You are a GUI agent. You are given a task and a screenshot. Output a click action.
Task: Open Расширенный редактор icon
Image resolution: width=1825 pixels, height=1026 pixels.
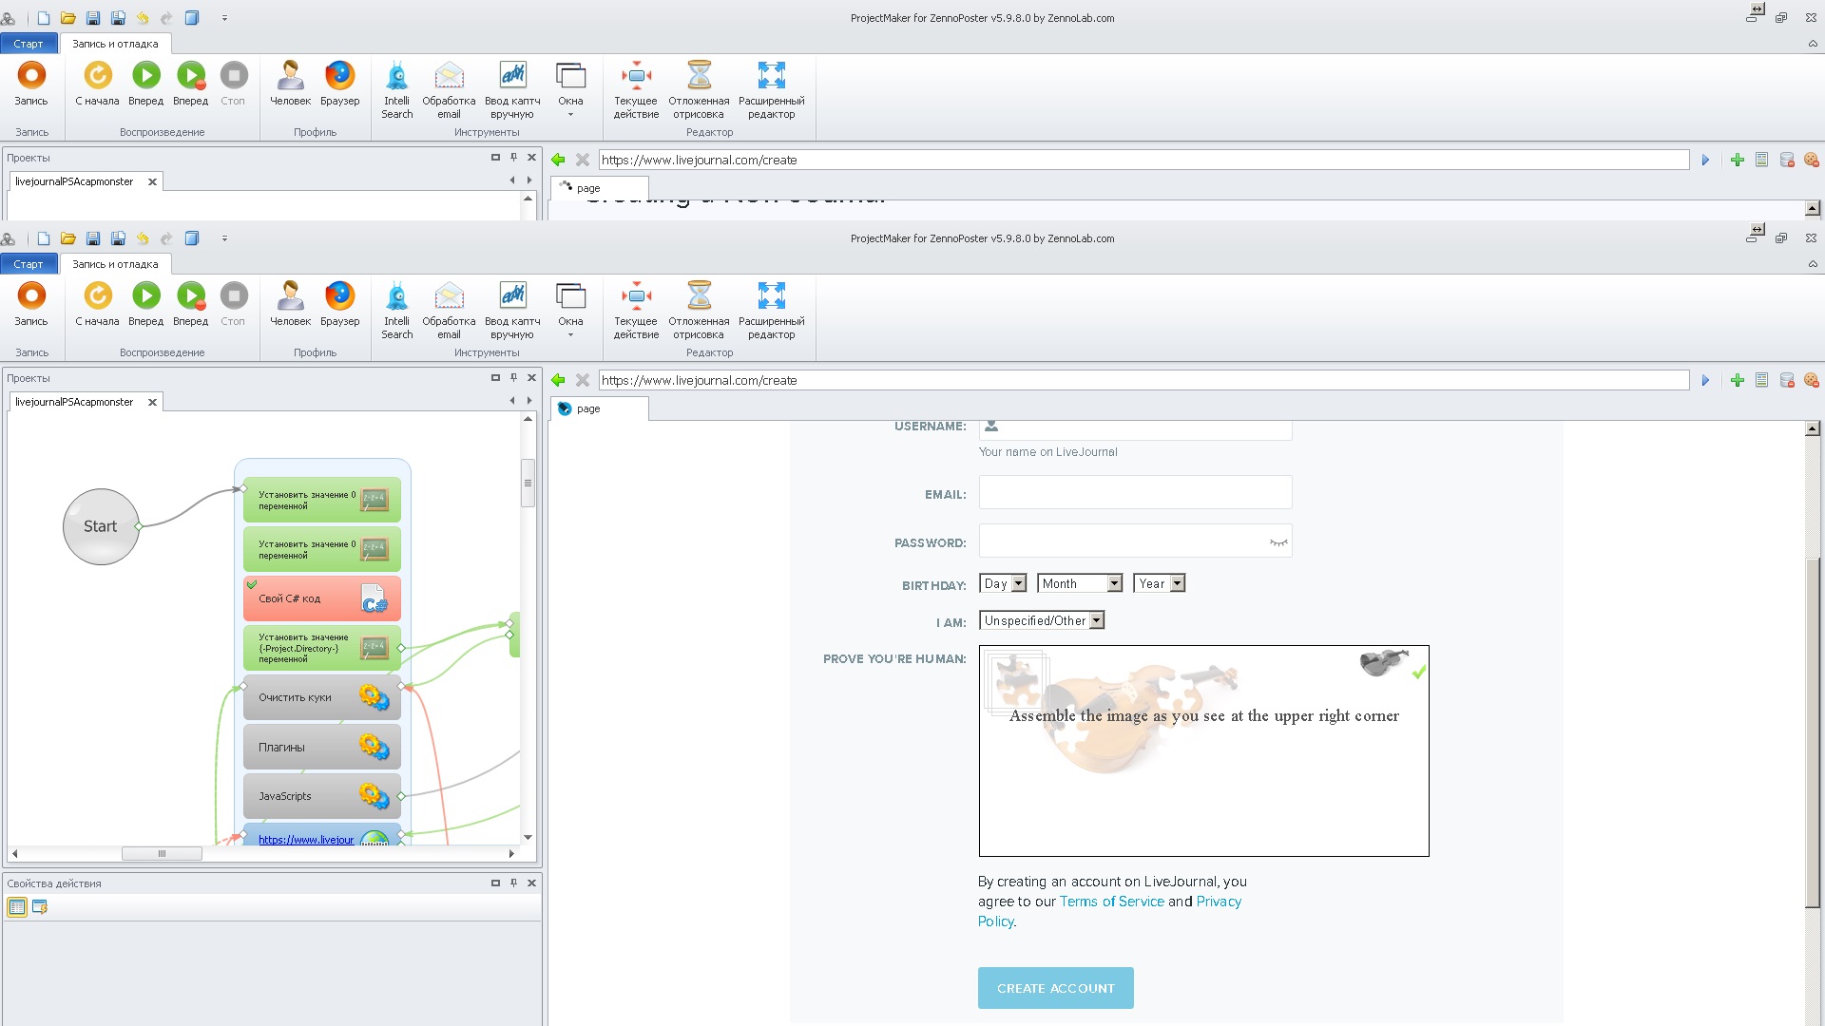pos(771,295)
